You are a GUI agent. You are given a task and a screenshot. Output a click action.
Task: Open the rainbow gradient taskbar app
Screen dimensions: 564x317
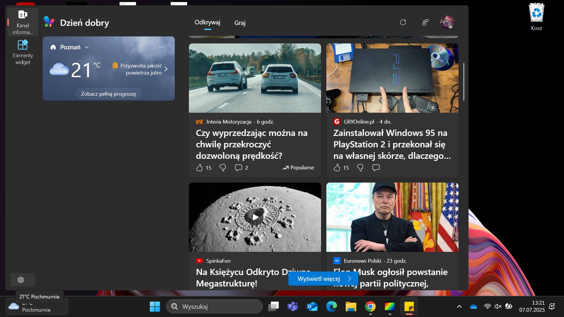click(390, 306)
